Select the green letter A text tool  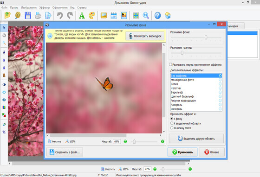tap(82, 15)
